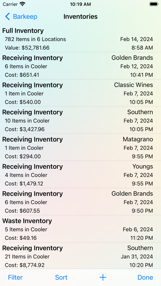
Task: Open Southern receiving from Jan 31, 2024
Action: point(80,256)
